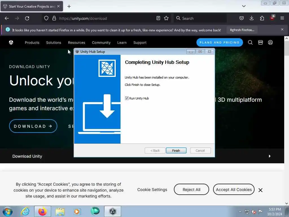Expand the Download Unity bar arrow
289x217 pixels.
point(270,156)
